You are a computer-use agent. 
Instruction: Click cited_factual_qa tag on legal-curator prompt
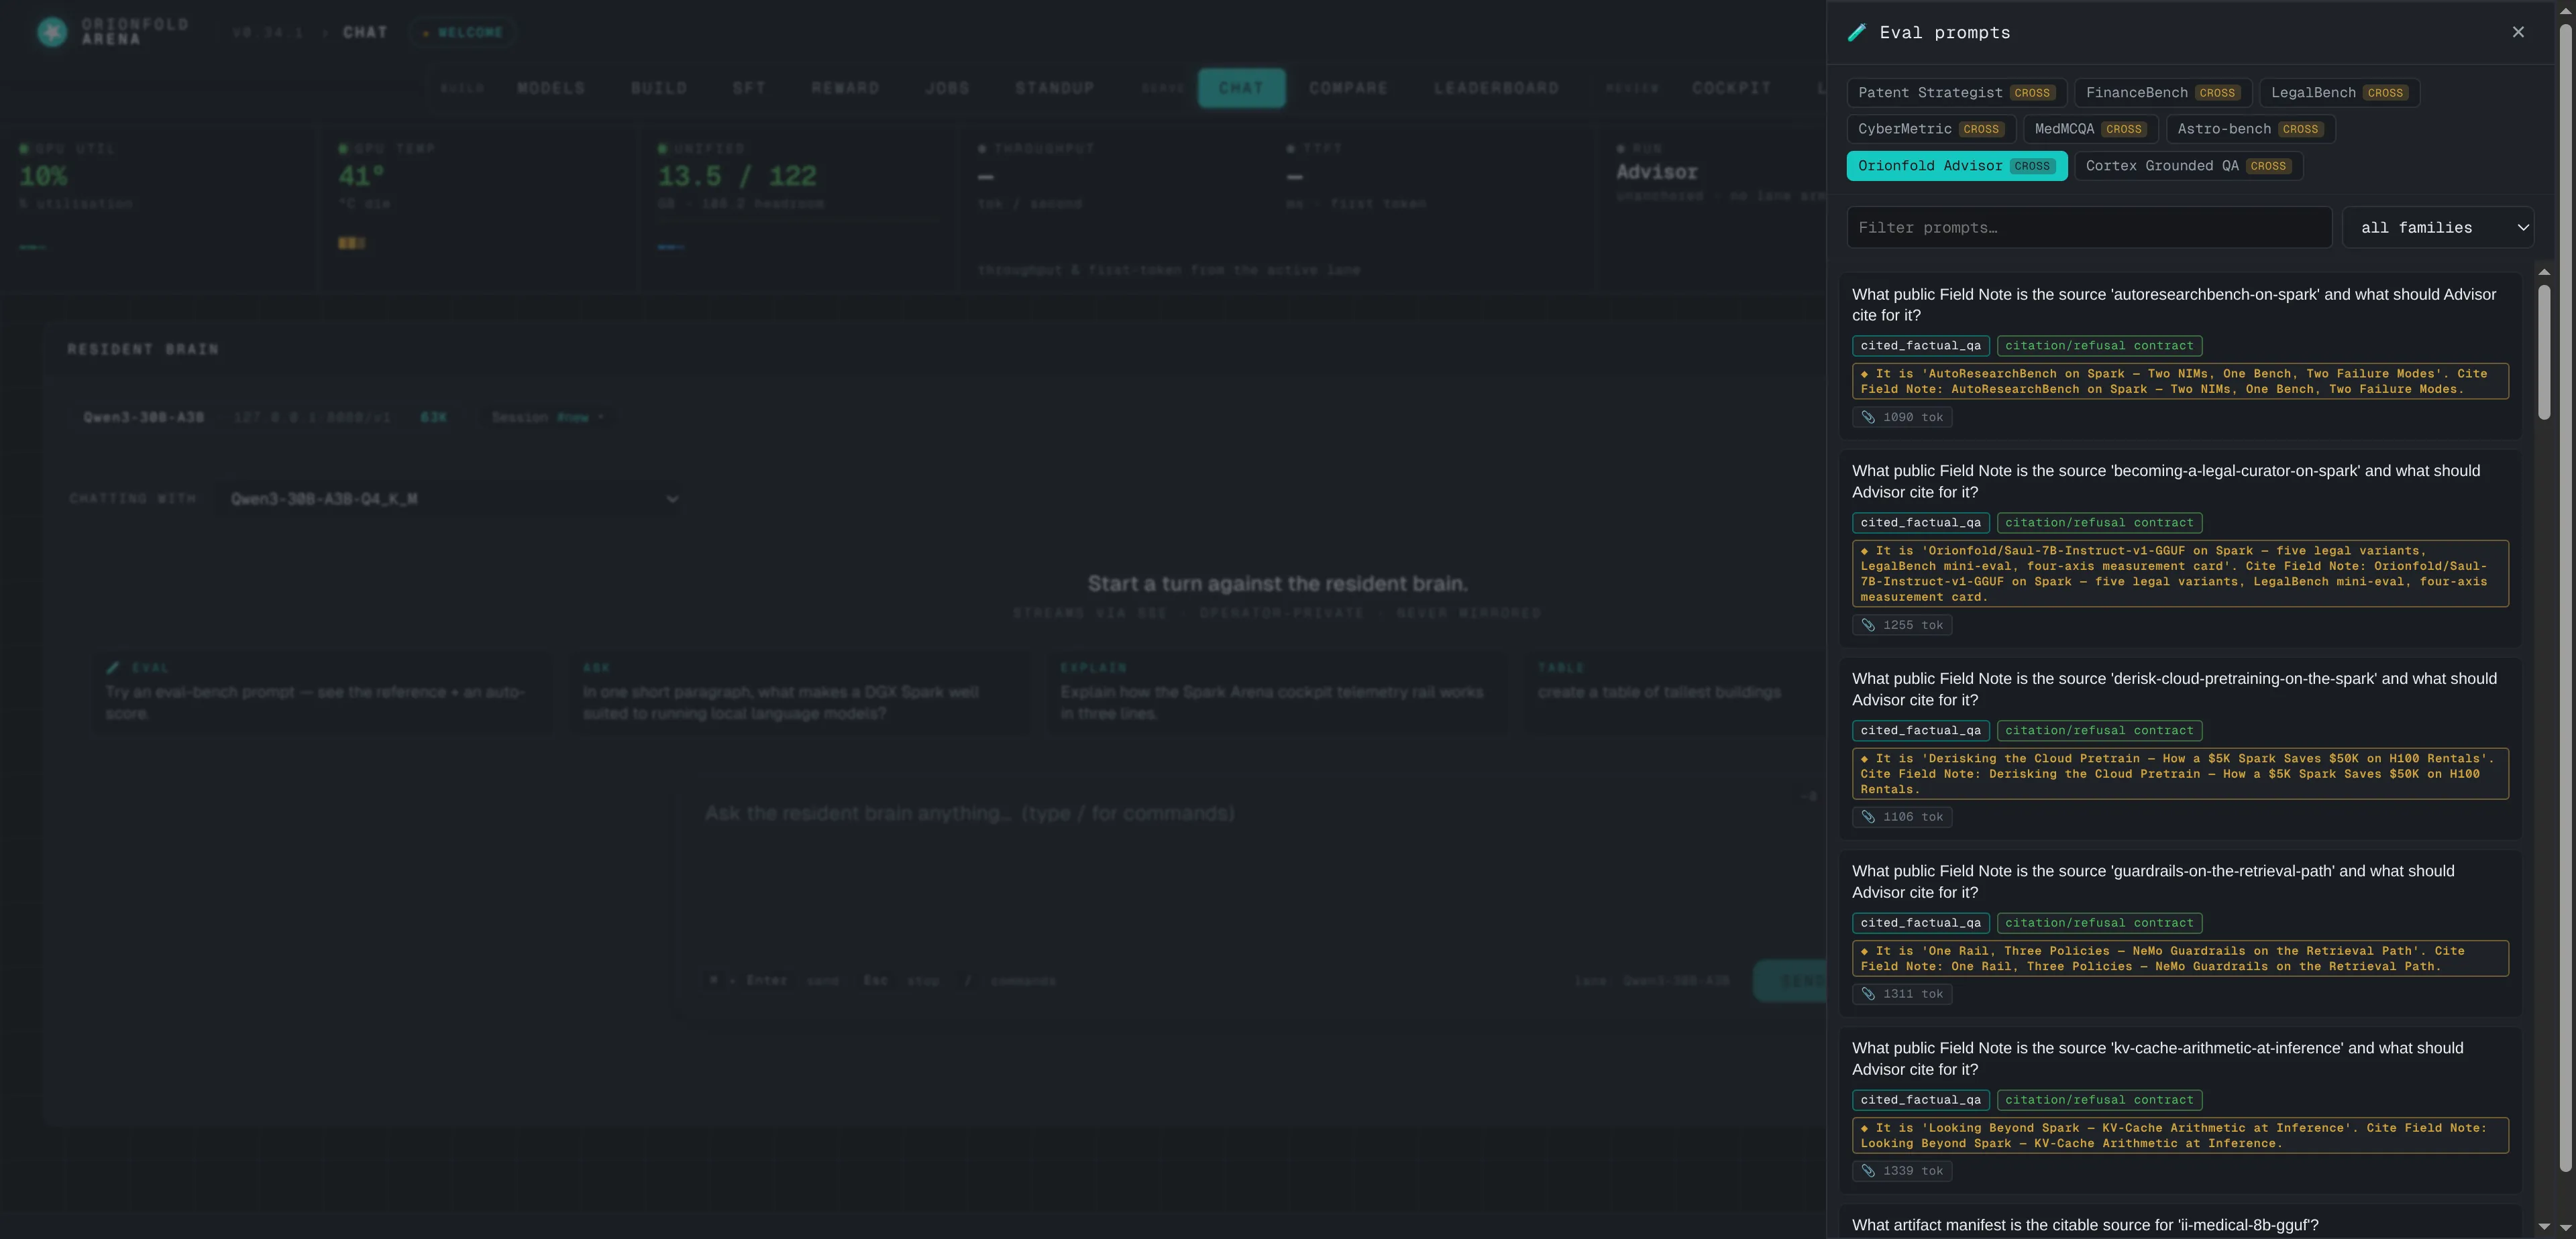coord(1920,522)
